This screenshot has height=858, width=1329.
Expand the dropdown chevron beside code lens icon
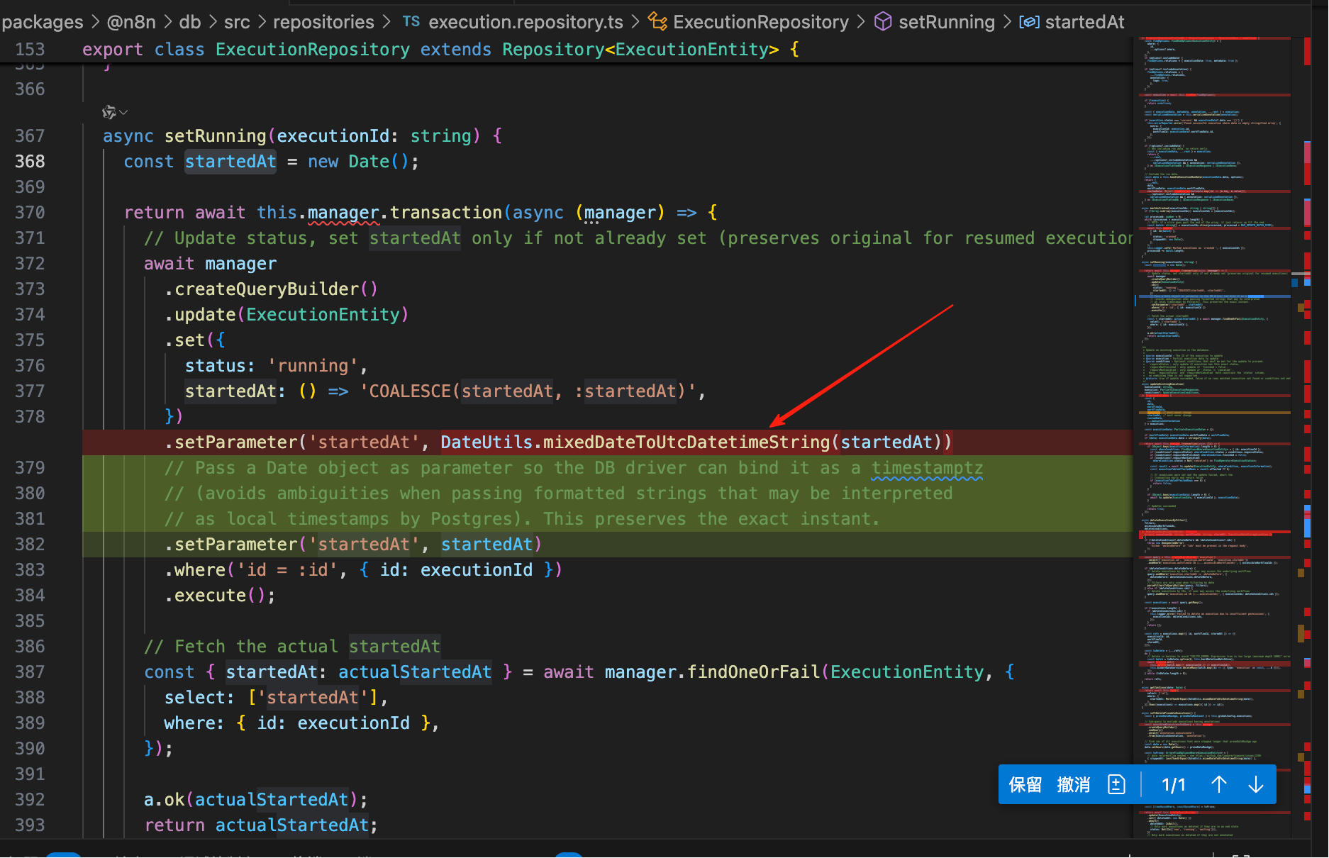(x=124, y=112)
